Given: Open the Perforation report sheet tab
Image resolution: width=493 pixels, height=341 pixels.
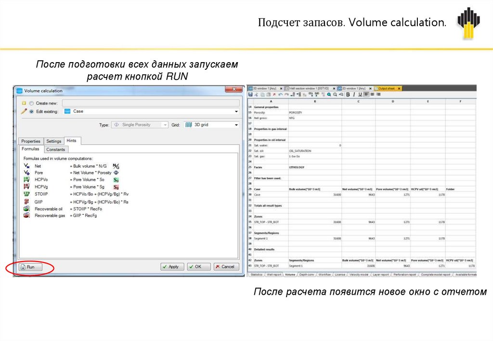Looking at the screenshot, I should [x=404, y=275].
